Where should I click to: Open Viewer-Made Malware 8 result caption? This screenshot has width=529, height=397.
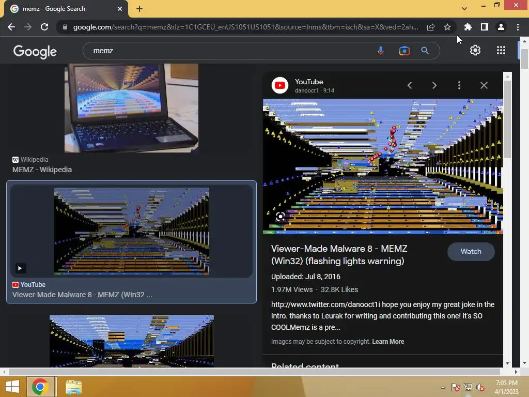82,295
